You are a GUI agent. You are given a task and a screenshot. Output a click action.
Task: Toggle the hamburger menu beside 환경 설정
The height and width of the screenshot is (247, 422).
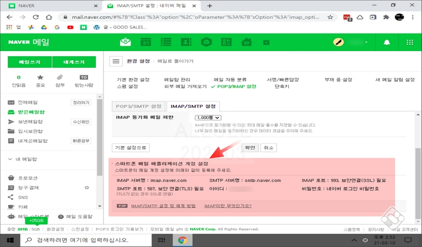coord(116,61)
